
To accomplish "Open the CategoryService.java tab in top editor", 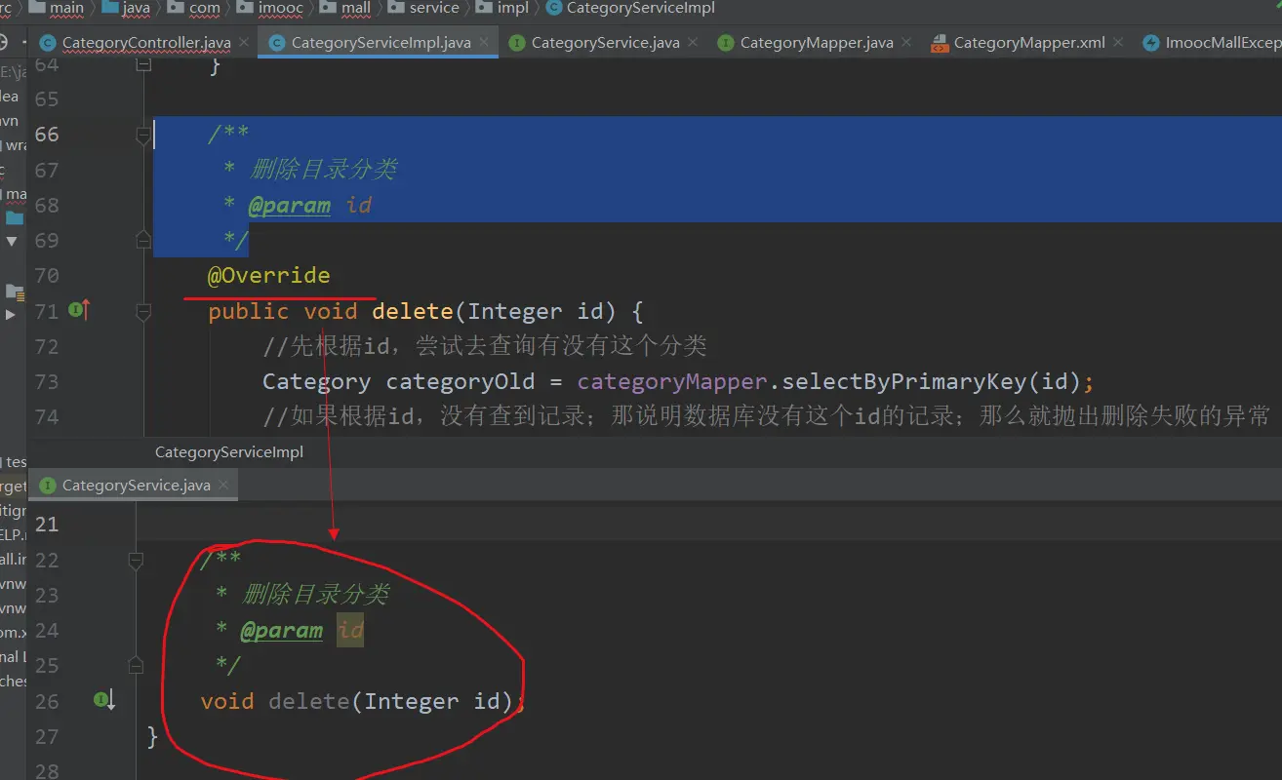I will tap(605, 43).
